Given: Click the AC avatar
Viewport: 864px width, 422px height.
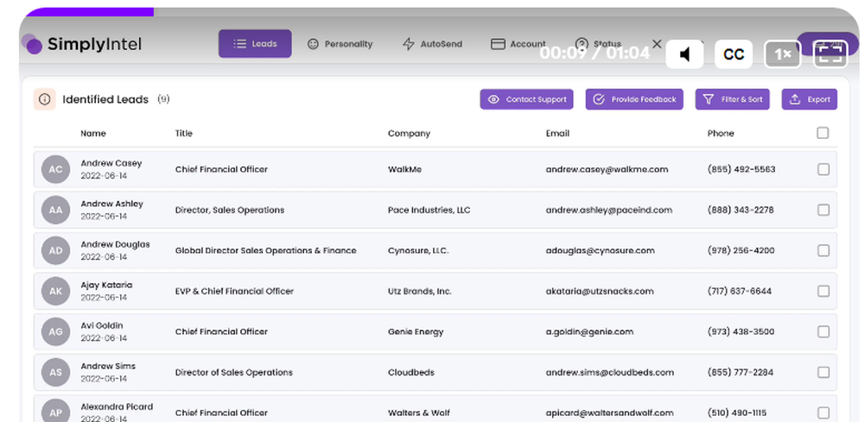Looking at the screenshot, I should (55, 169).
